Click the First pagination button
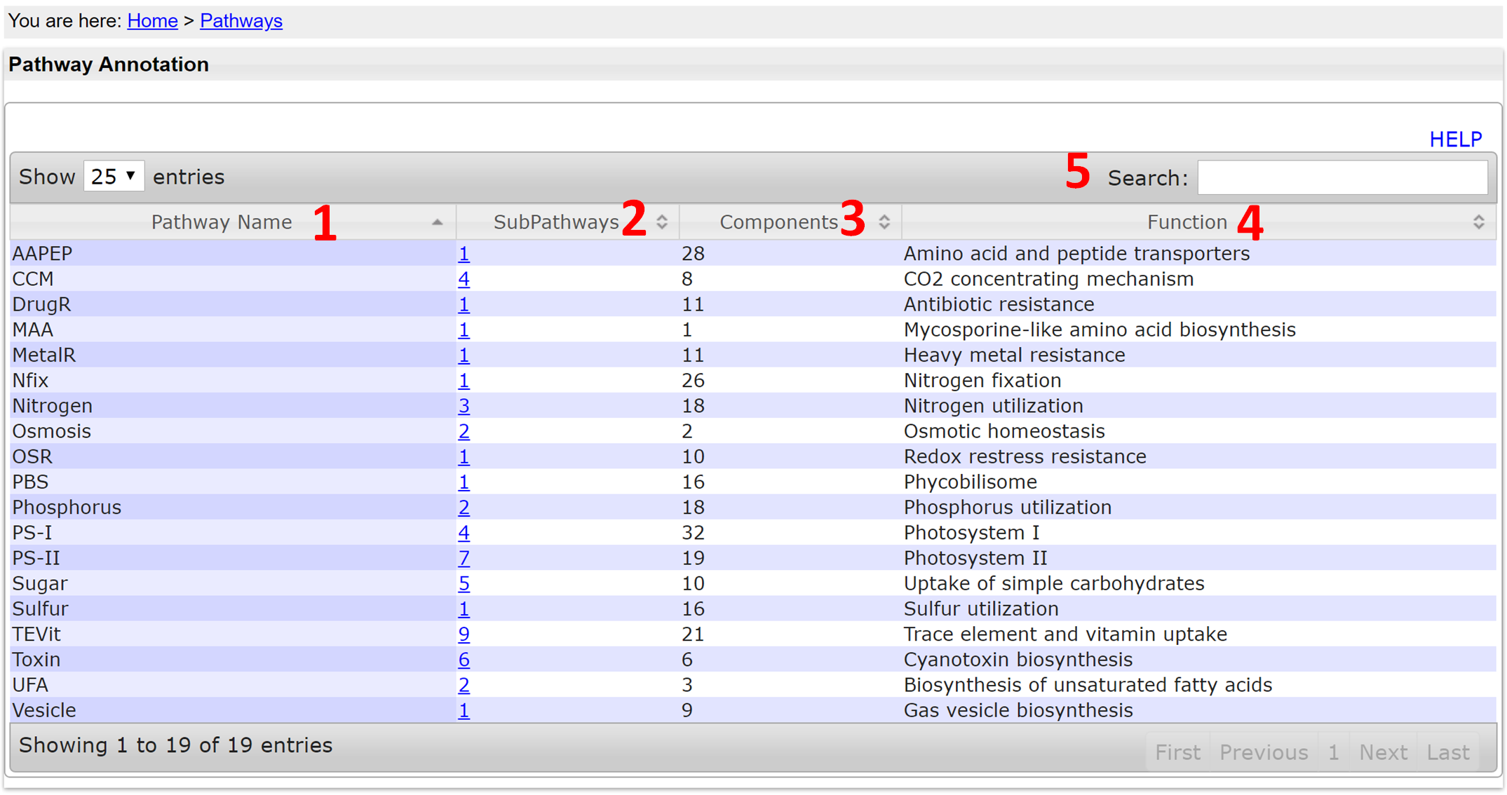This screenshot has height=795, width=1507. [x=1177, y=752]
